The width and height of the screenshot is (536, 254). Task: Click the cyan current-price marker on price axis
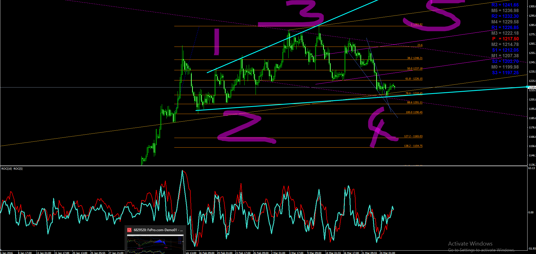click(527, 87)
